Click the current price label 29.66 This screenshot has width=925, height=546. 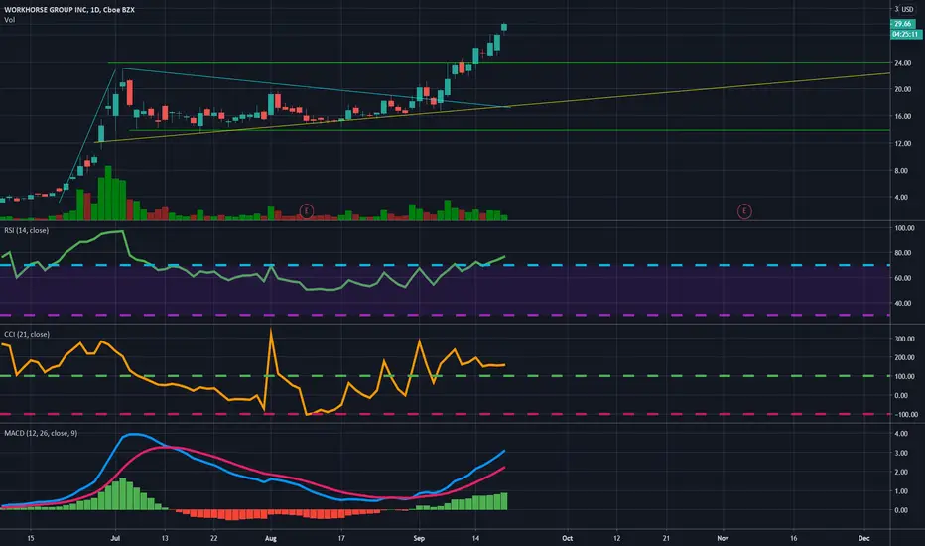(902, 24)
